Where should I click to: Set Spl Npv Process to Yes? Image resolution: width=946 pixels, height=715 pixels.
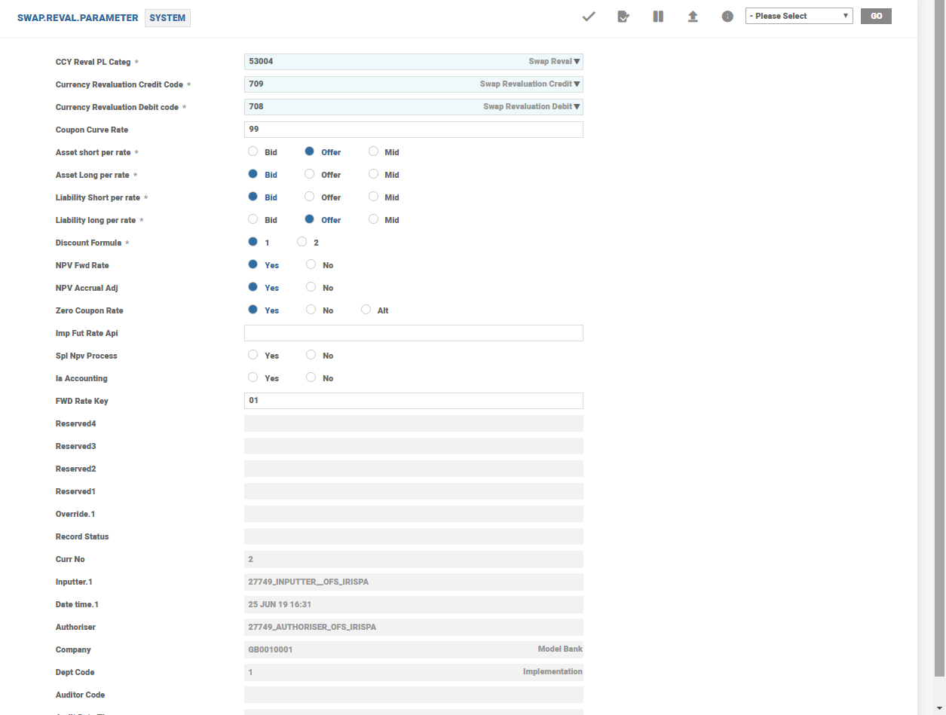click(x=253, y=355)
